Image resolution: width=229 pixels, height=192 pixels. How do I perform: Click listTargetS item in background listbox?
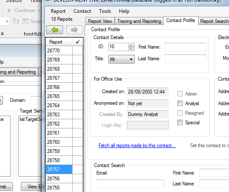[x=30, y=119]
